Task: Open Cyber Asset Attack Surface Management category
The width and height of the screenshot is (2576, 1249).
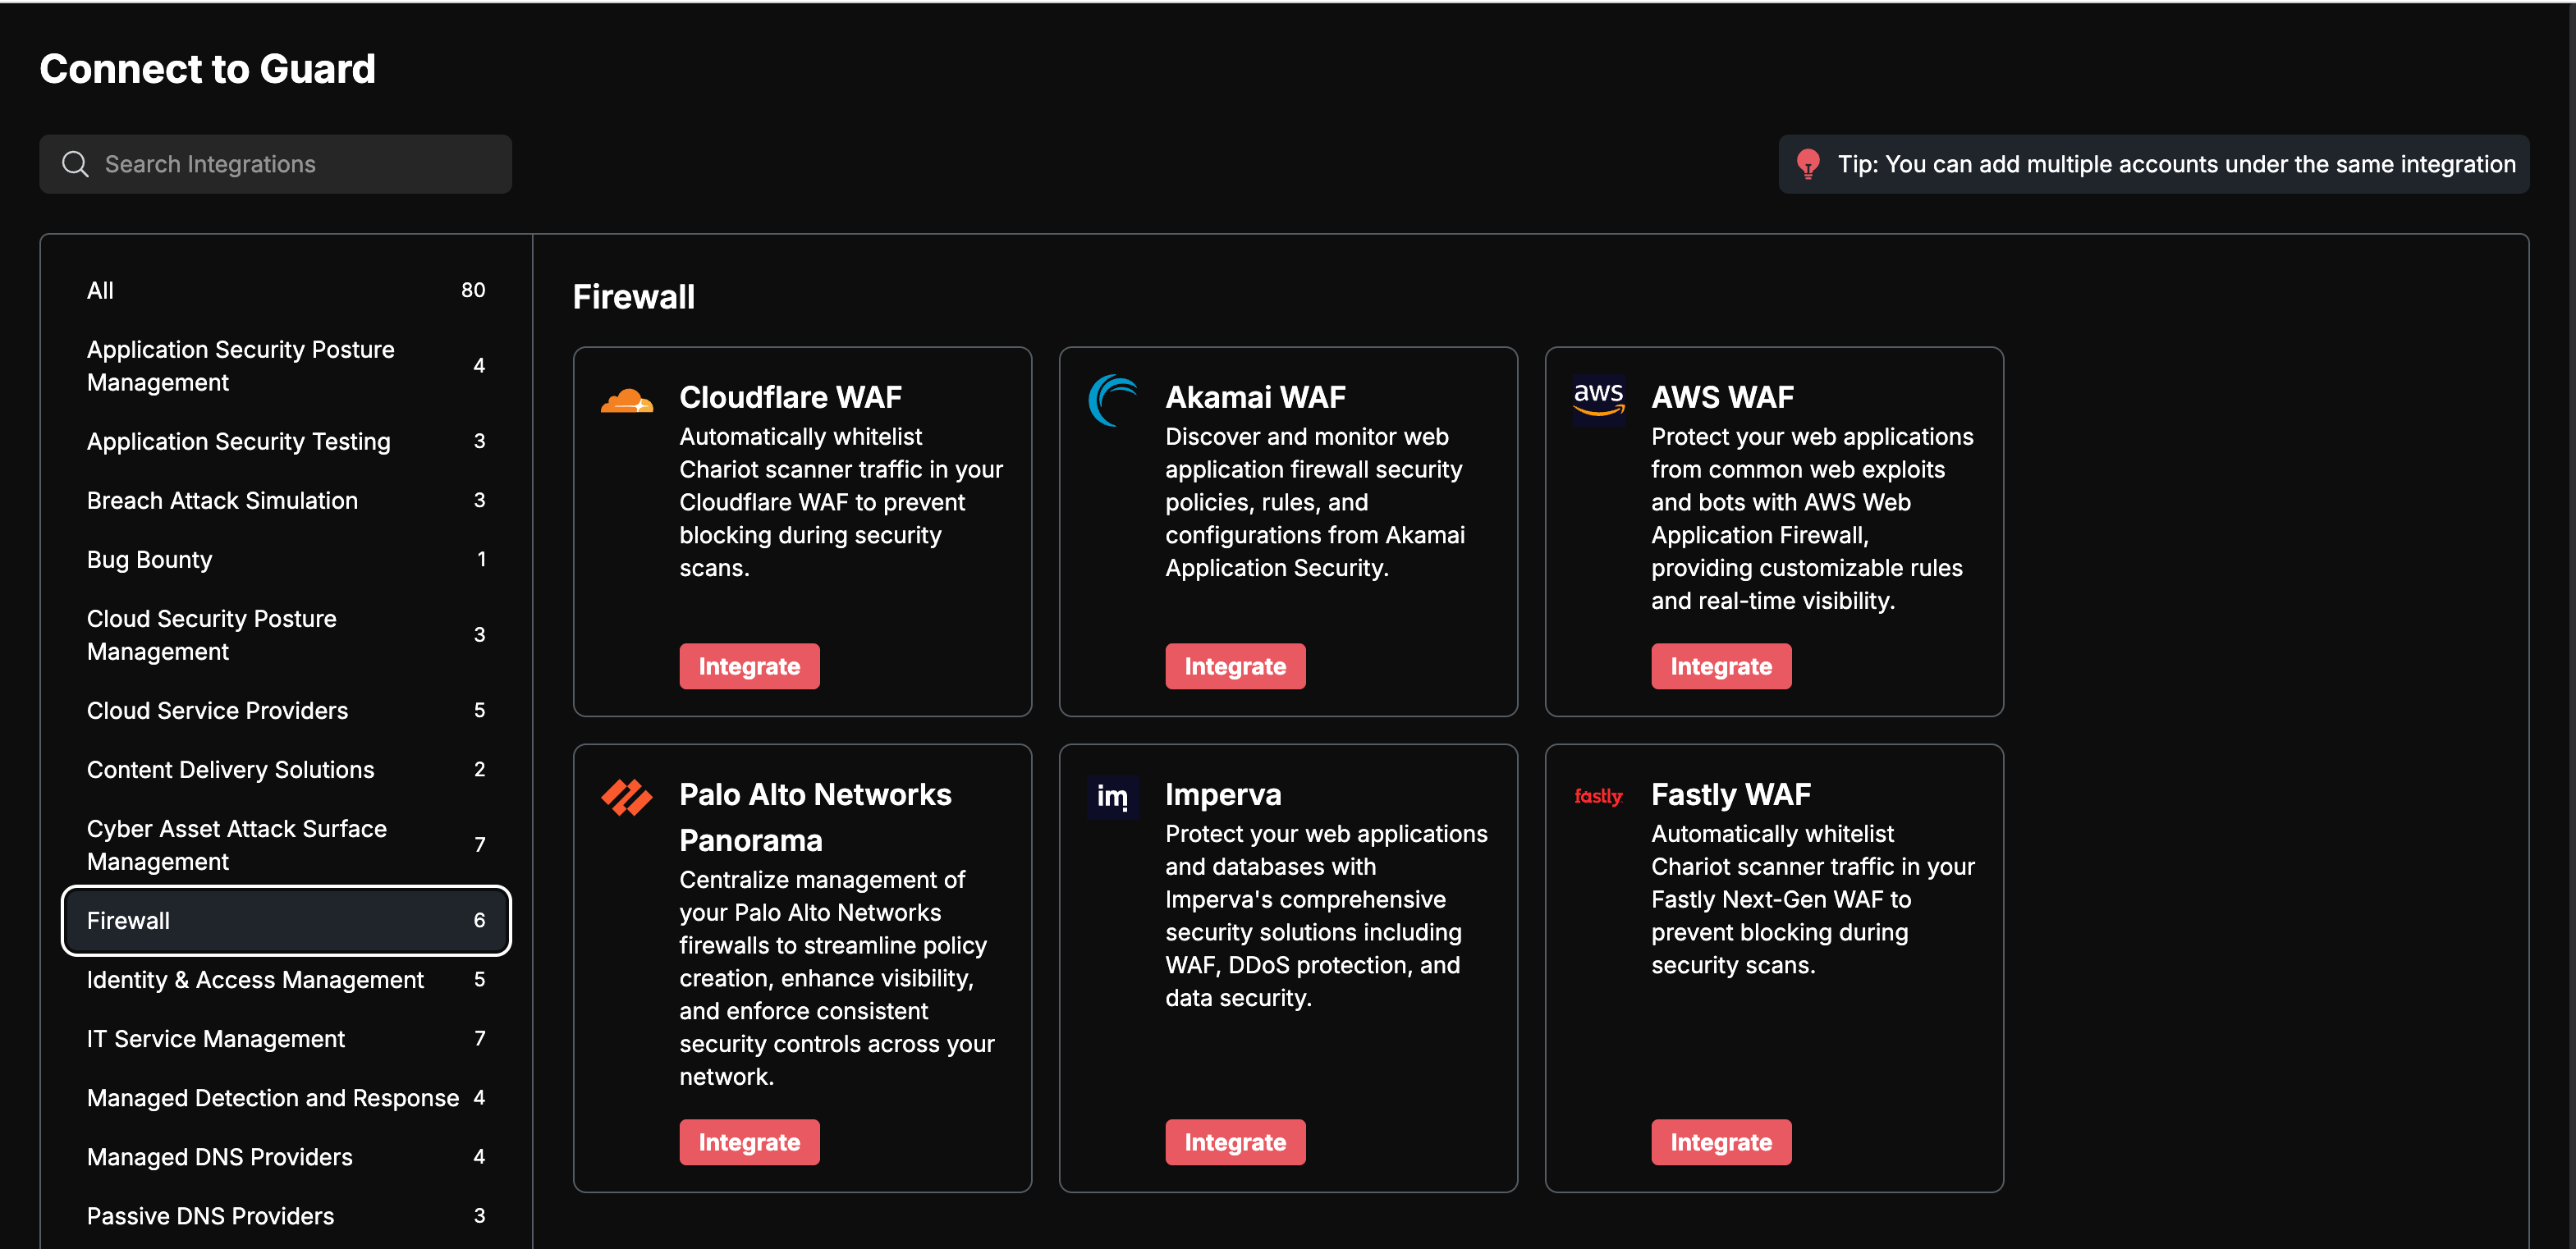Action: [286, 845]
